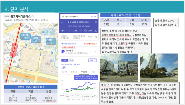The height and width of the screenshot is (105, 185).
Task: Click the 57% cell in the price table
Action: (144, 24)
